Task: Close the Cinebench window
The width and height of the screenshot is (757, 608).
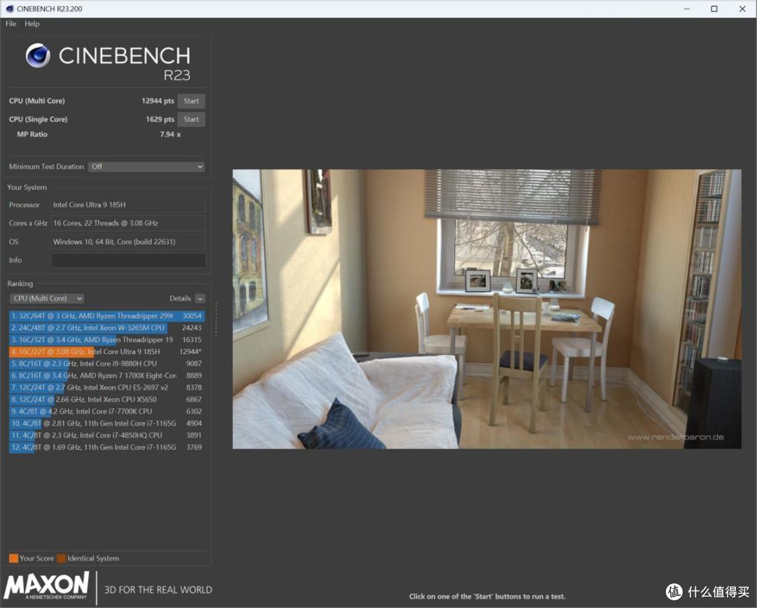Action: pos(742,8)
